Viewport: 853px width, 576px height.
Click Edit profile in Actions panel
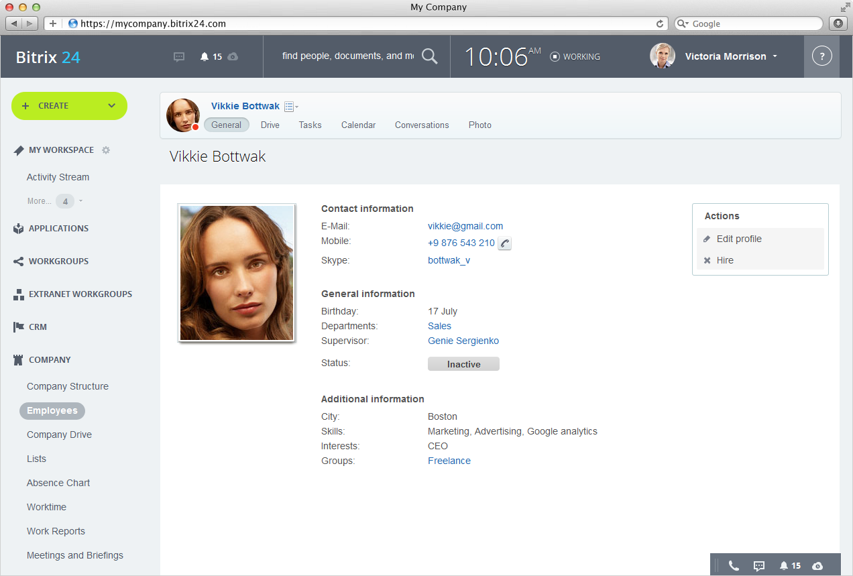738,239
